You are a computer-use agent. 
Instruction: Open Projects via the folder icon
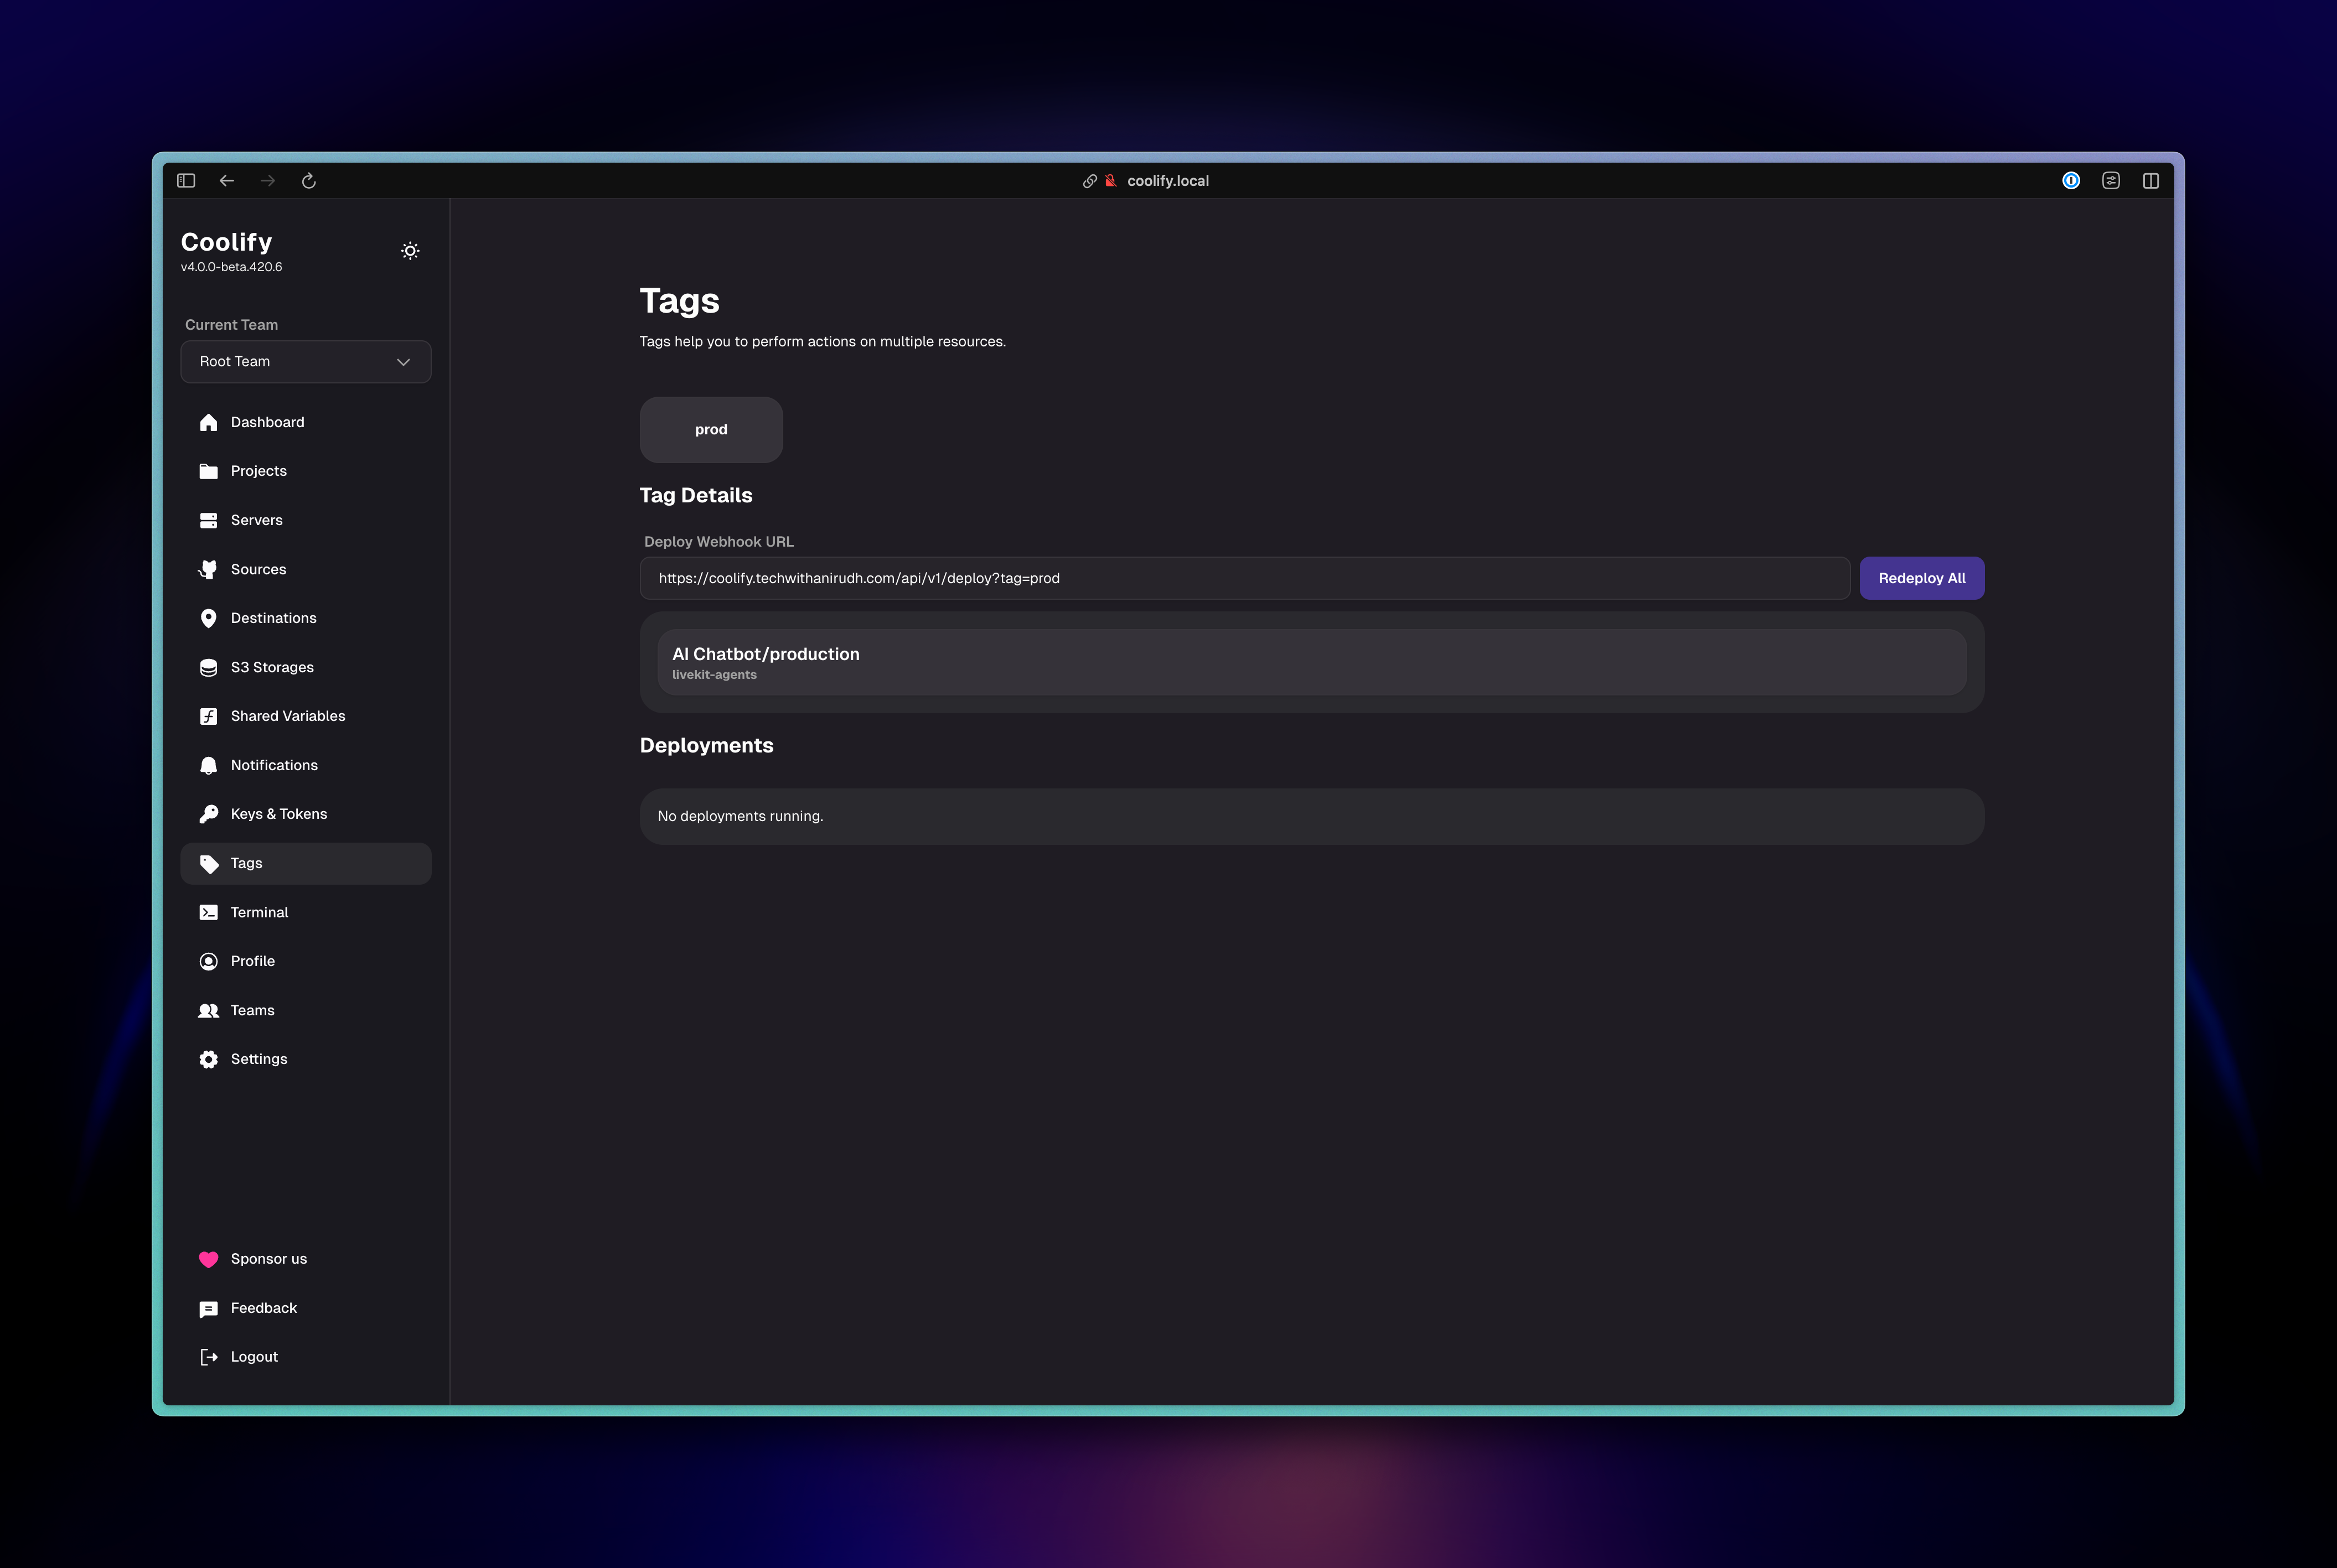pos(208,471)
